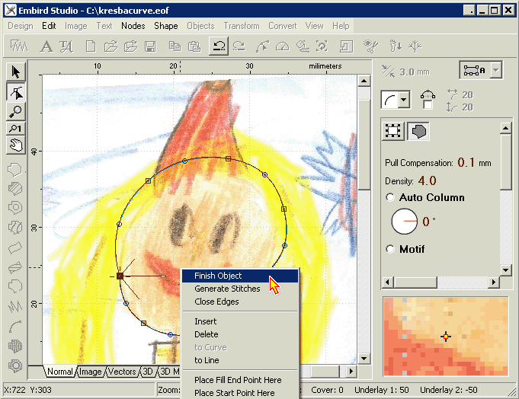Open the Edit menu

pyautogui.click(x=49, y=26)
